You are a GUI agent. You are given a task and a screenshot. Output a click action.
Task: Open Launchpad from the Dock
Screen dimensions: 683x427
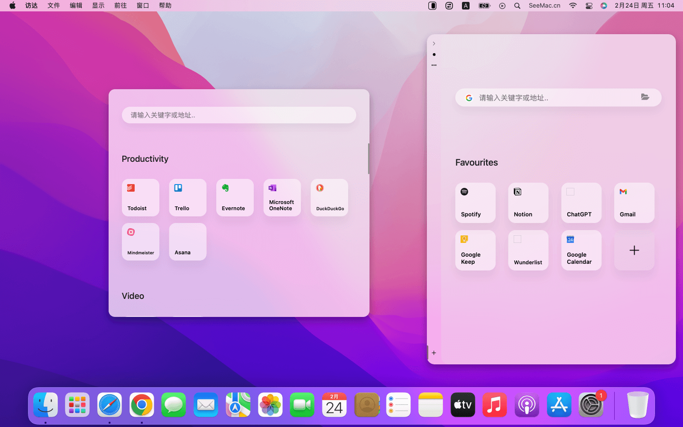(77, 405)
